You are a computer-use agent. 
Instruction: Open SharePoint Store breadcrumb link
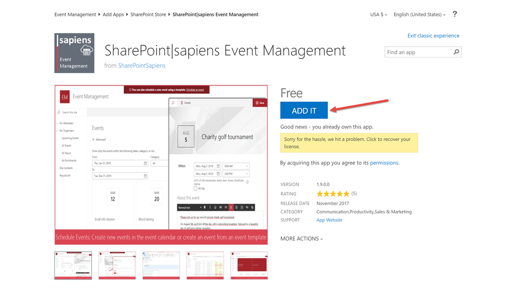tap(148, 15)
